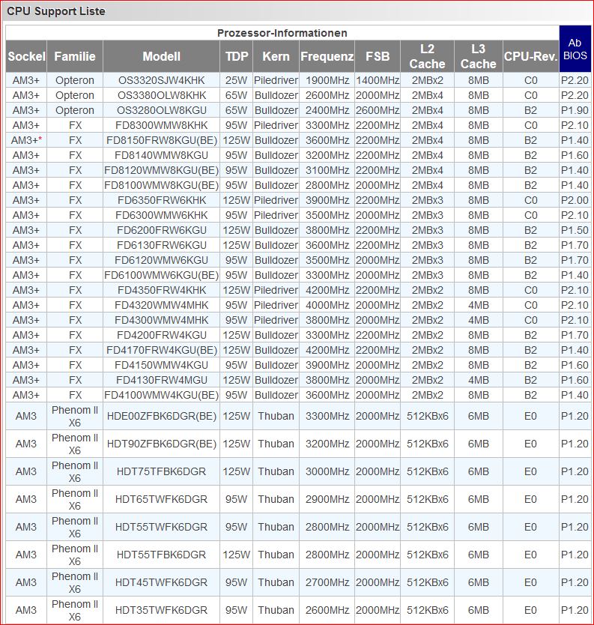The image size is (594, 625).
Task: Select model HDT55TWFK6DGR
Action: coord(161,527)
